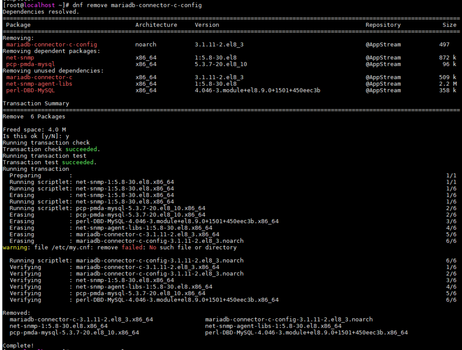Click the 'Complete!' line
This screenshot has width=462, height=350.
pyautogui.click(x=18, y=346)
